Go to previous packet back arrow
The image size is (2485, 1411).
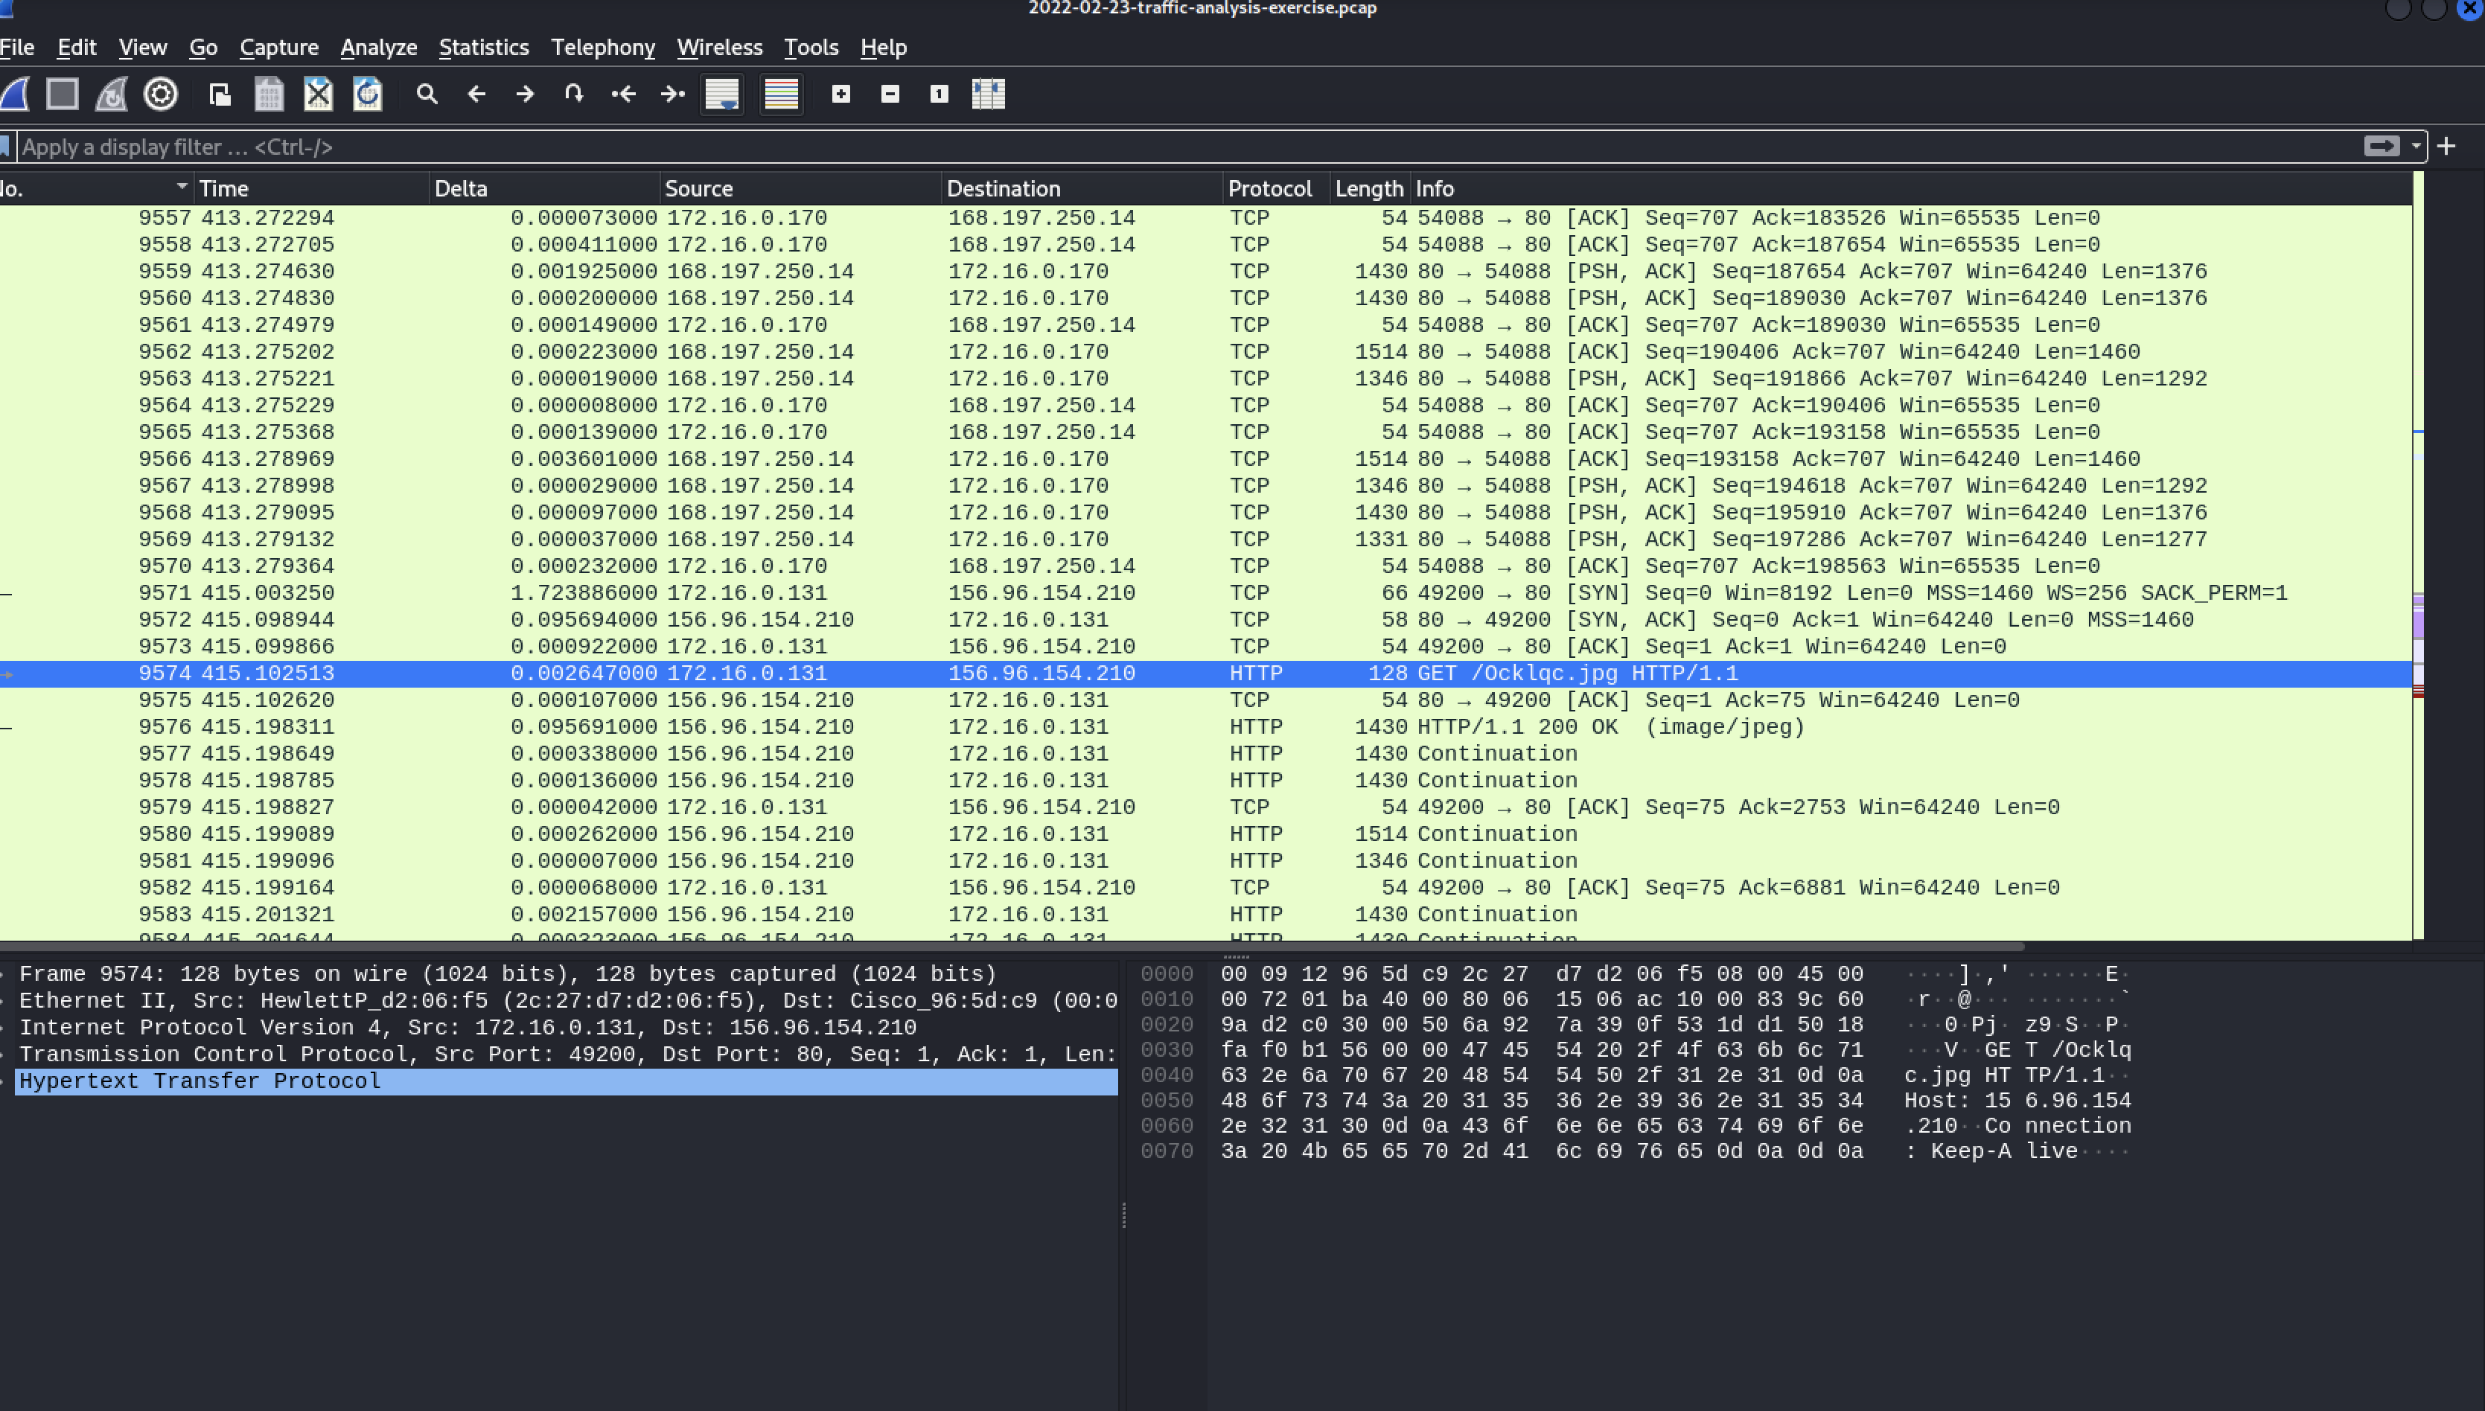(476, 94)
